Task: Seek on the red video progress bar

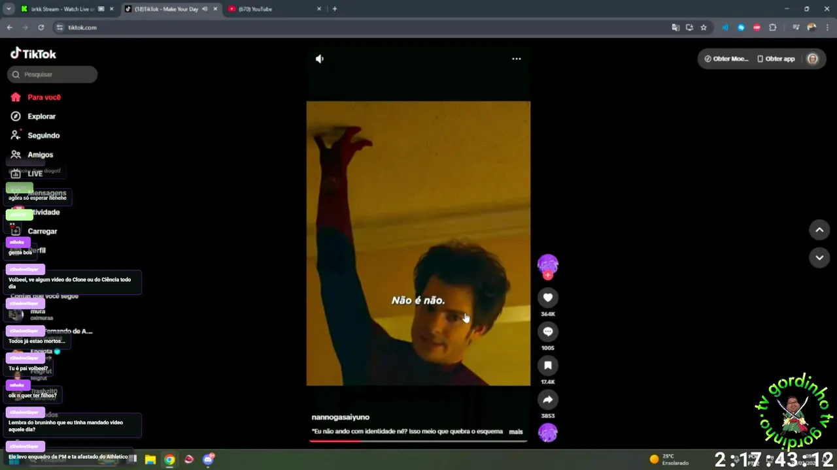Action: 418,441
